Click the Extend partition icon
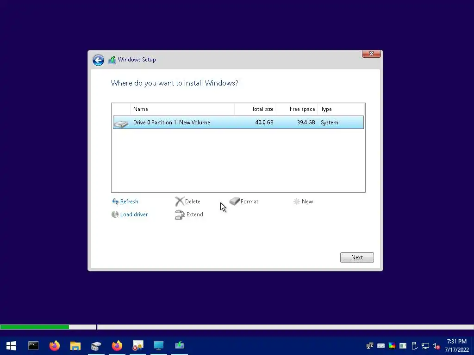This screenshot has height=355, width=474. [x=180, y=214]
